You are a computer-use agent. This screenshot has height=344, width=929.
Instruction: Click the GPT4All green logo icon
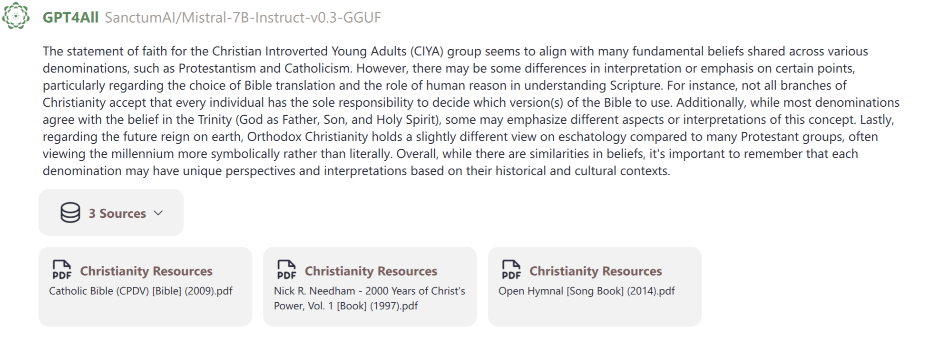tap(16, 16)
